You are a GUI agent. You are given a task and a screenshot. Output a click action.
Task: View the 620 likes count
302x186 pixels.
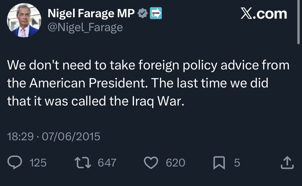176,163
